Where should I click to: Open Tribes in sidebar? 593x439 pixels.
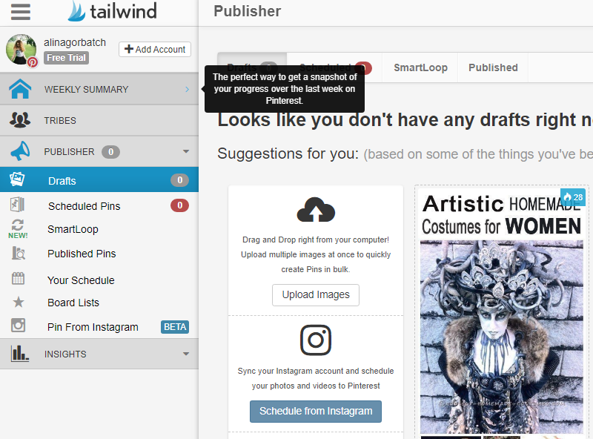pyautogui.click(x=99, y=120)
